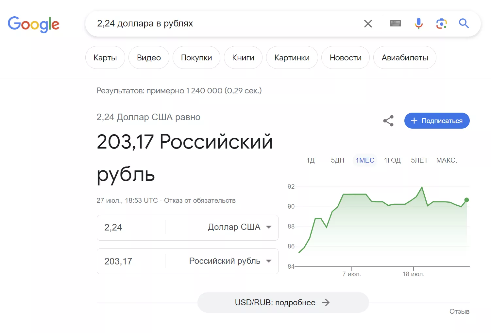Open the Новости search filter

346,57
